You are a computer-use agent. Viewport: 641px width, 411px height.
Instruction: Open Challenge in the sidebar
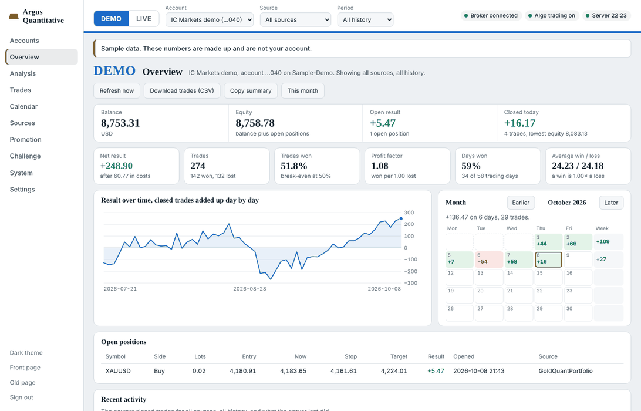[x=41, y=156]
